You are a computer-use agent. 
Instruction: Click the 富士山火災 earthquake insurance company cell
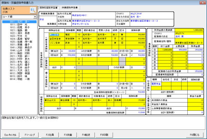(52, 100)
